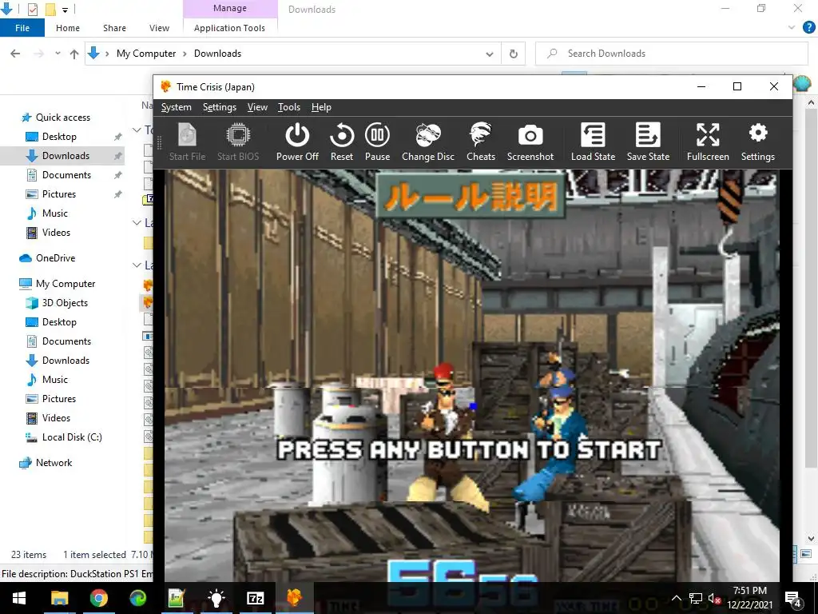Open the Tools menu
This screenshot has width=818, height=614.
tap(289, 107)
